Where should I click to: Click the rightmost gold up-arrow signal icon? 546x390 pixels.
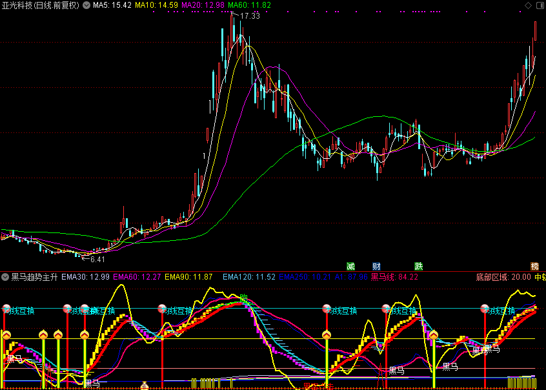point(434,335)
